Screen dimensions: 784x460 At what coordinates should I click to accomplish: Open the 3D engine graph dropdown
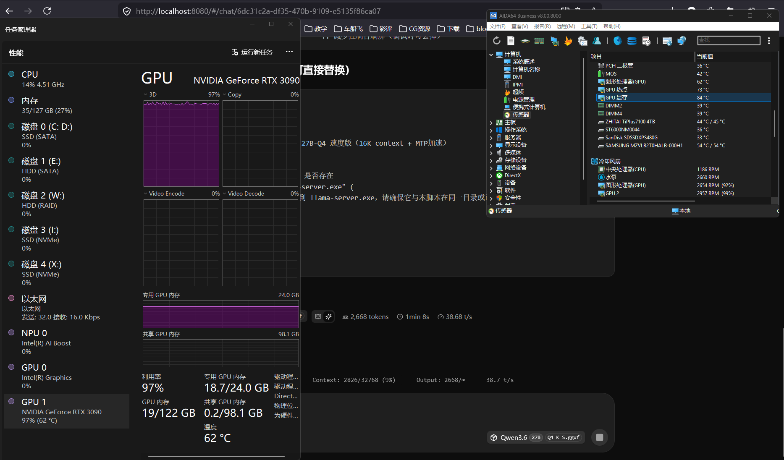click(x=146, y=94)
